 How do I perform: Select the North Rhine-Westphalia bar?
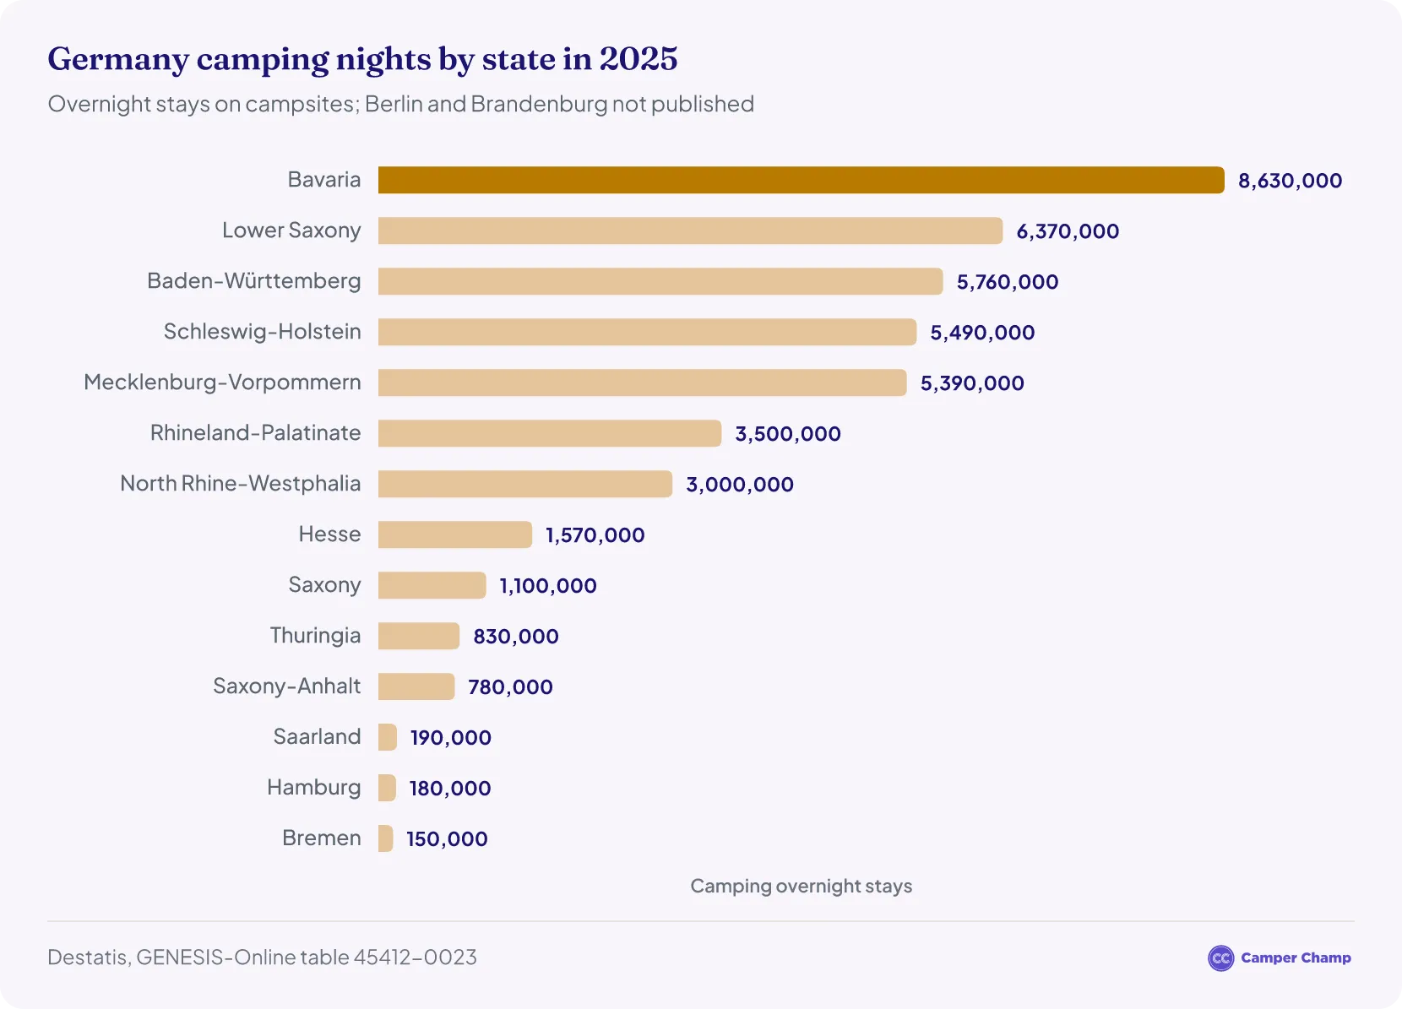pyautogui.click(x=525, y=484)
